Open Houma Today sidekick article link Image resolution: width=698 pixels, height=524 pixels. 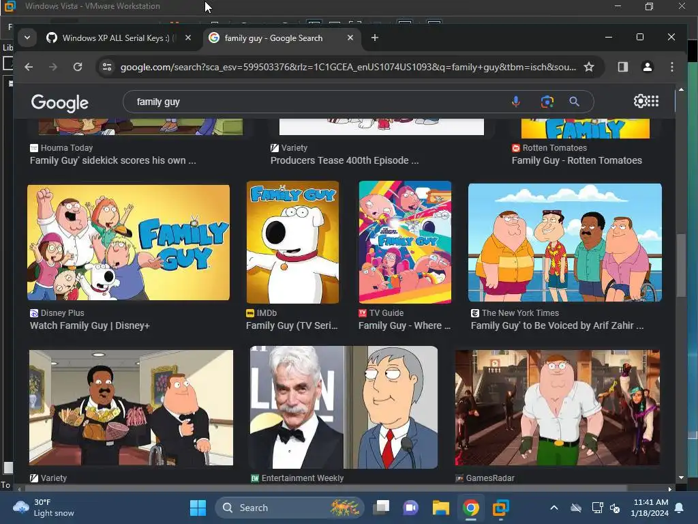pyautogui.click(x=112, y=160)
